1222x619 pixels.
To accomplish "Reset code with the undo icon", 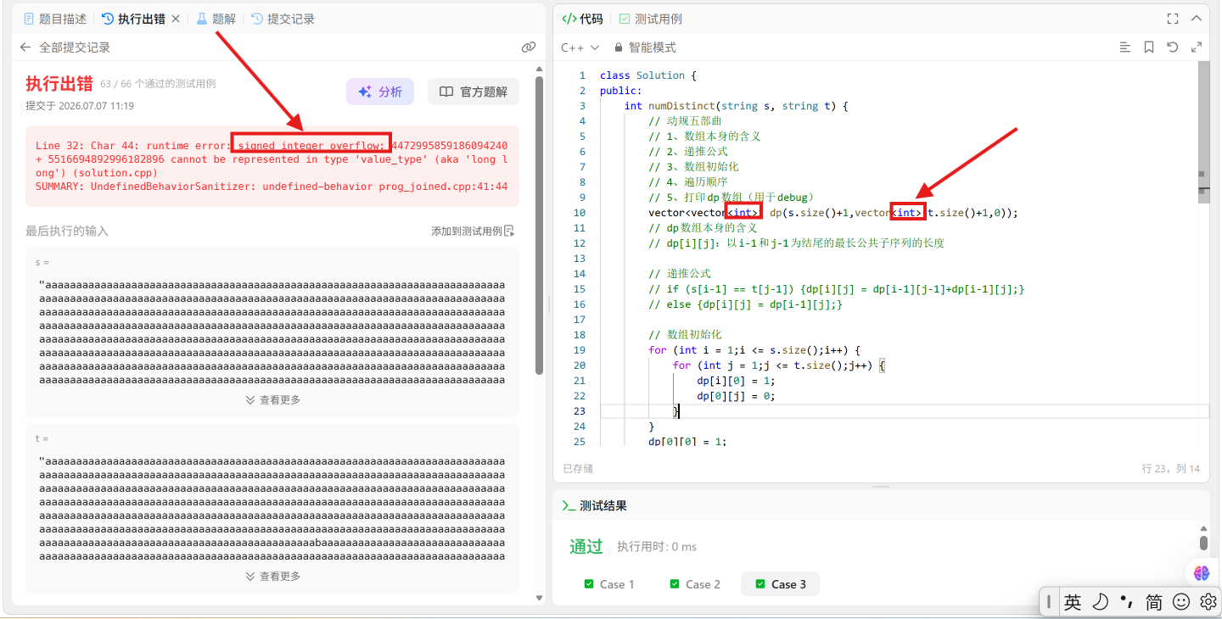I will point(1173,47).
